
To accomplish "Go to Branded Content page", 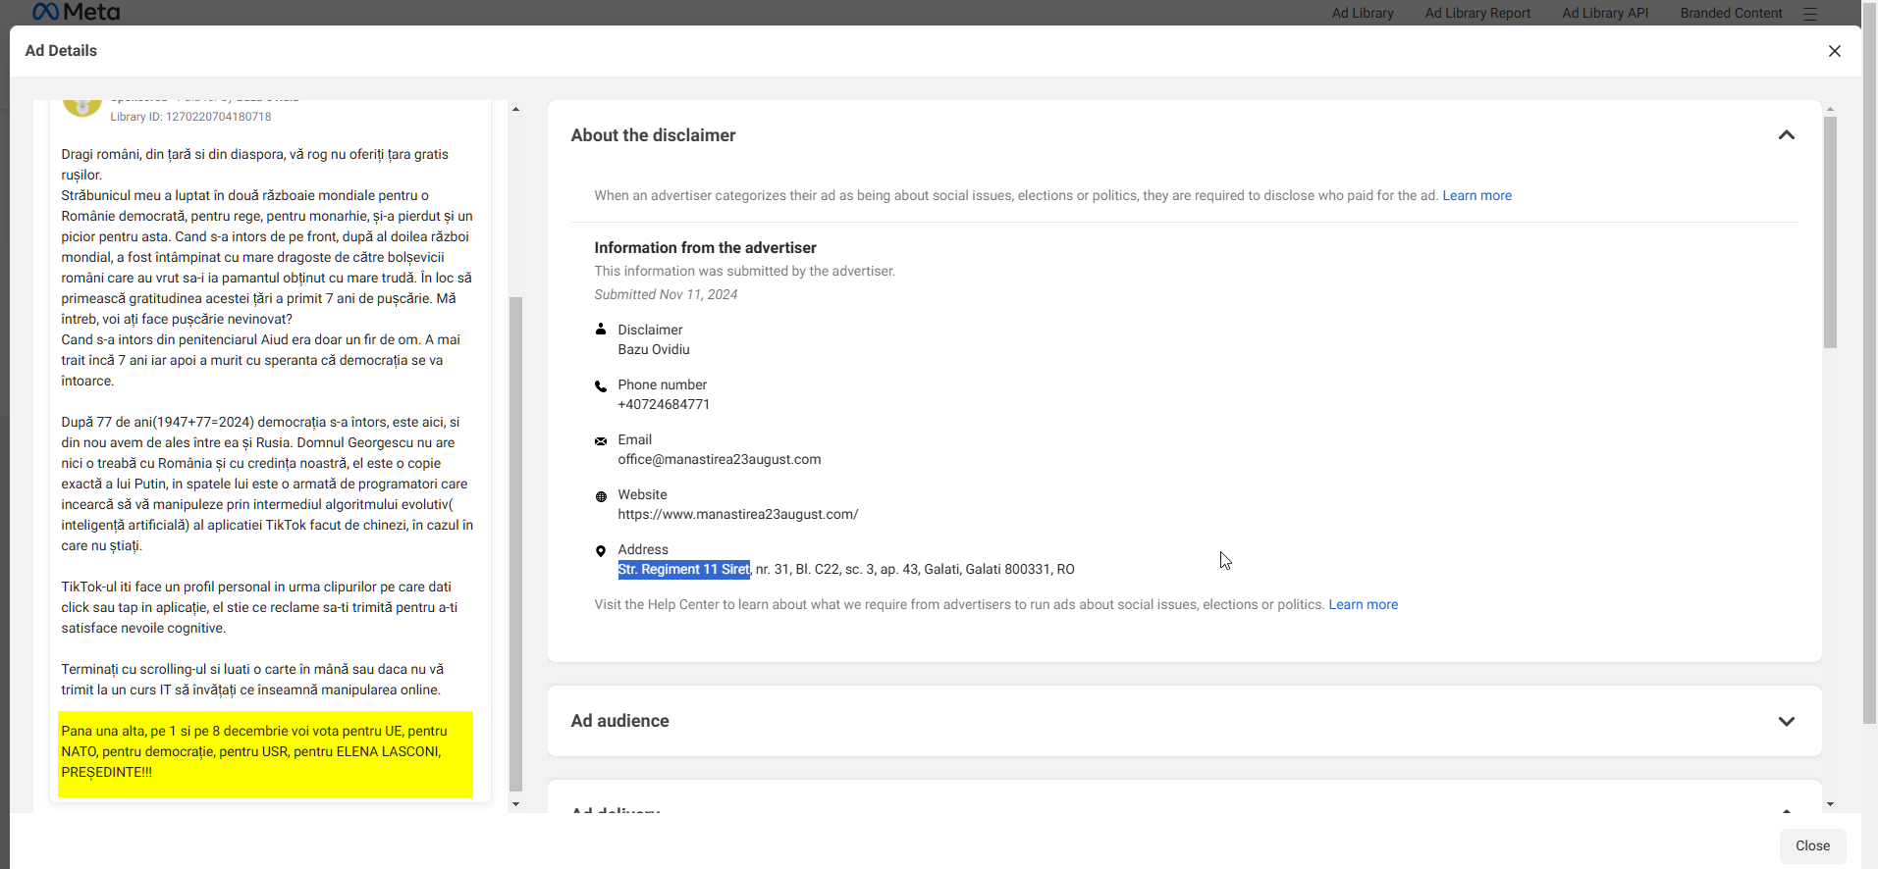I will tap(1731, 13).
